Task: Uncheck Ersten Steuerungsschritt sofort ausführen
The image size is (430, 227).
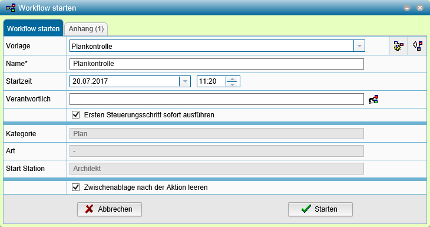Action: coord(75,115)
